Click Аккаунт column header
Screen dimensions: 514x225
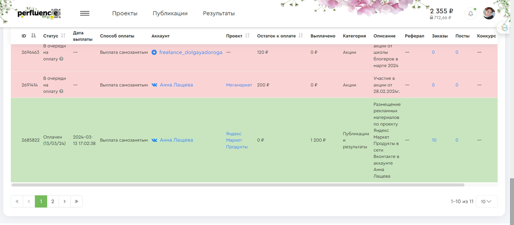point(161,36)
